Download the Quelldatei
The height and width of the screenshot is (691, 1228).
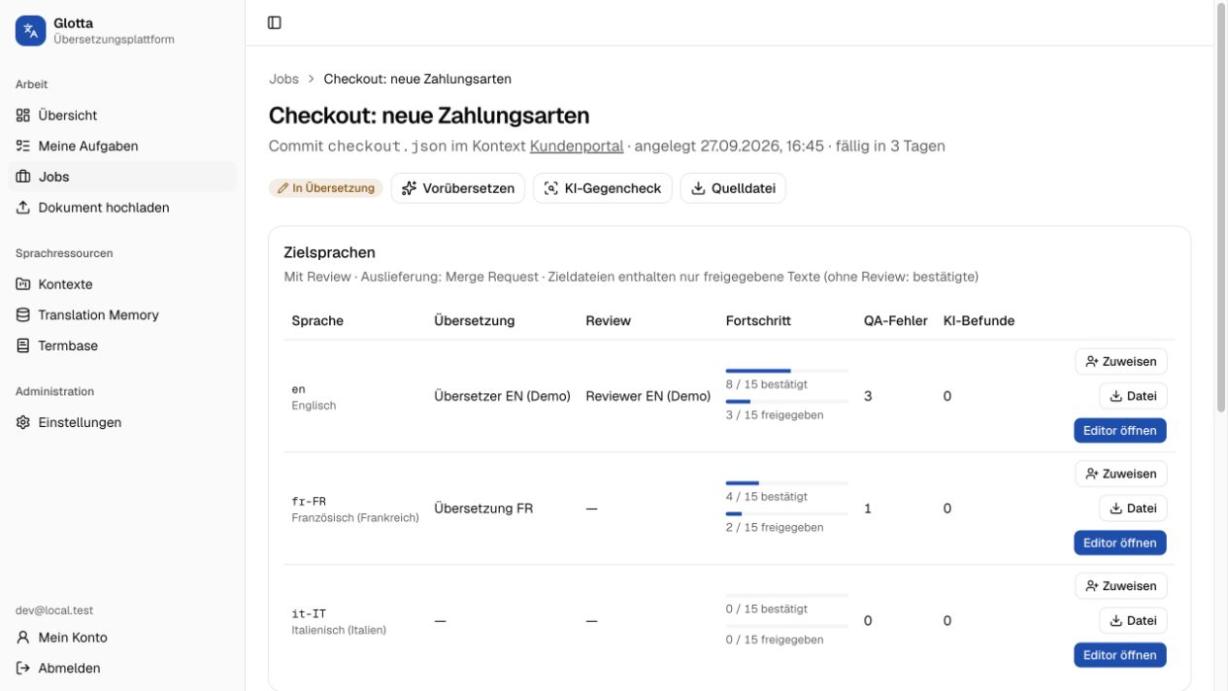[x=733, y=188]
